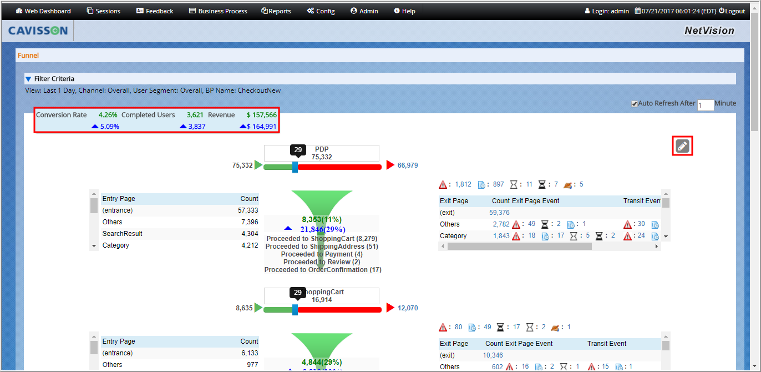Open the Config menu
761x372 pixels.
[321, 11]
